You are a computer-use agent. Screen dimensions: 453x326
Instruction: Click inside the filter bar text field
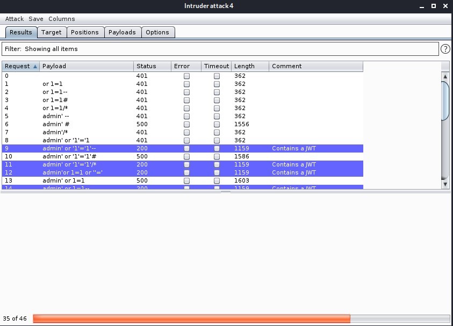pos(215,49)
